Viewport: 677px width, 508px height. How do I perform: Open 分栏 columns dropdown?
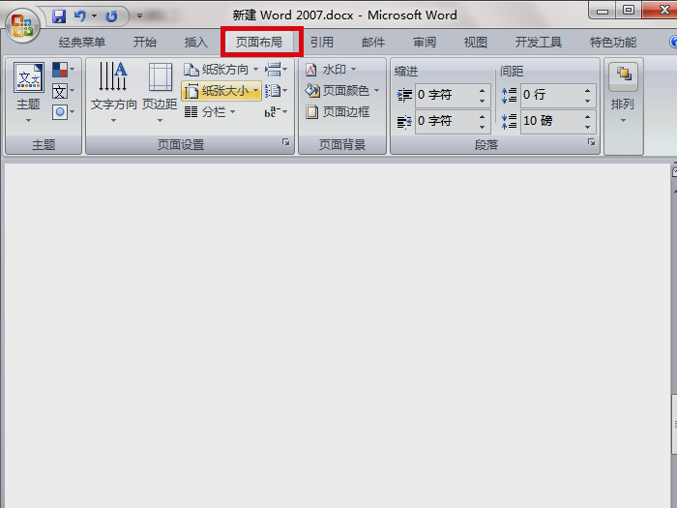[210, 112]
